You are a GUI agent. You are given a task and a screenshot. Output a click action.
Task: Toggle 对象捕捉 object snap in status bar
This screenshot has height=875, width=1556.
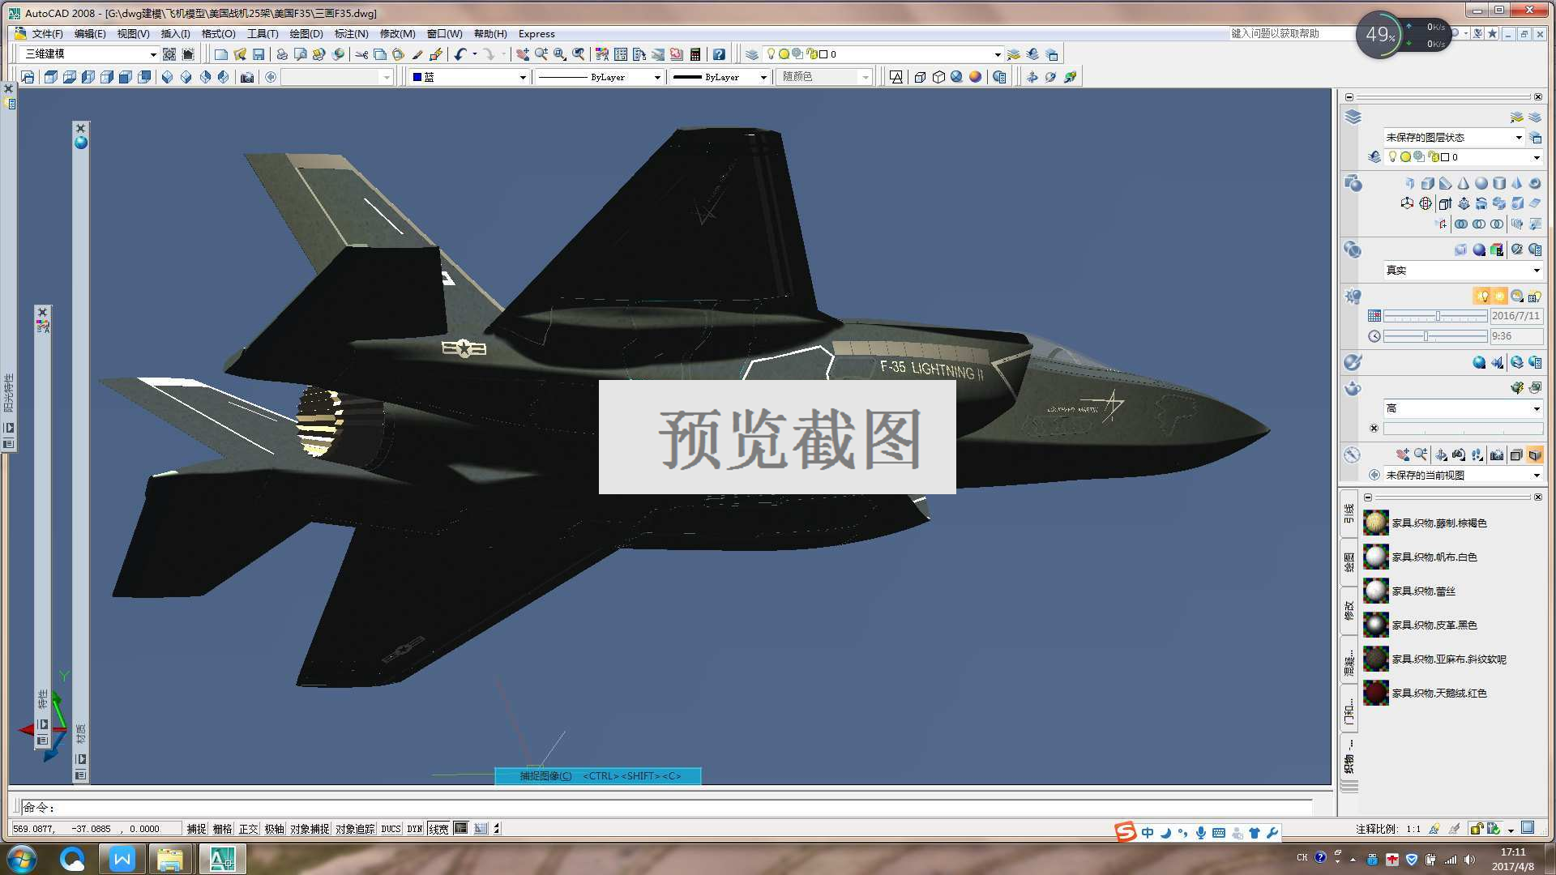point(310,829)
